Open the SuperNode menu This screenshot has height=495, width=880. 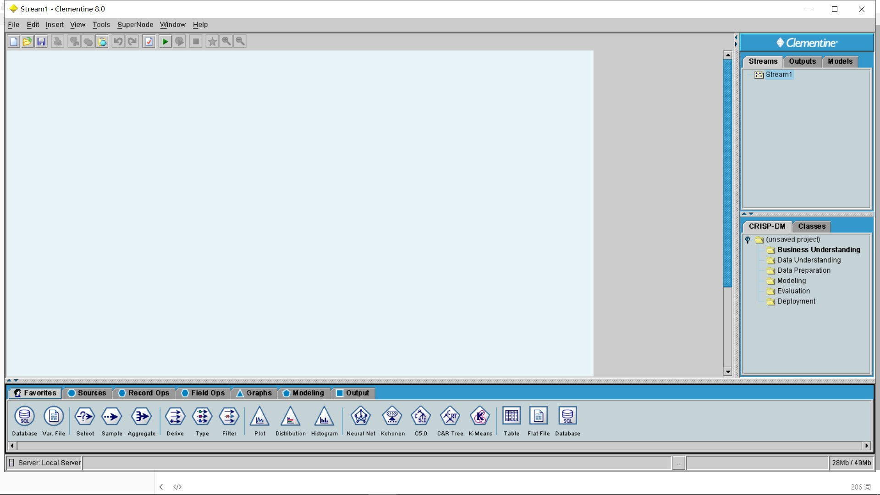(x=135, y=25)
